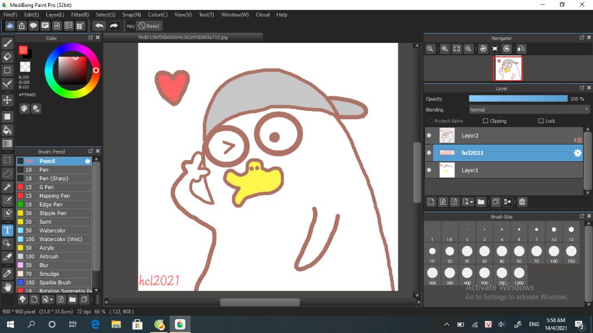
Task: Click the Navigator flip view icon
Action: (521, 49)
